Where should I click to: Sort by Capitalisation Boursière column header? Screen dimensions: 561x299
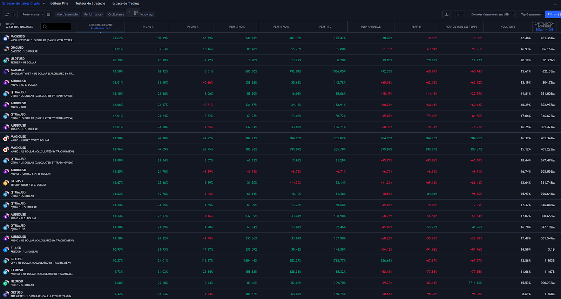click(545, 27)
